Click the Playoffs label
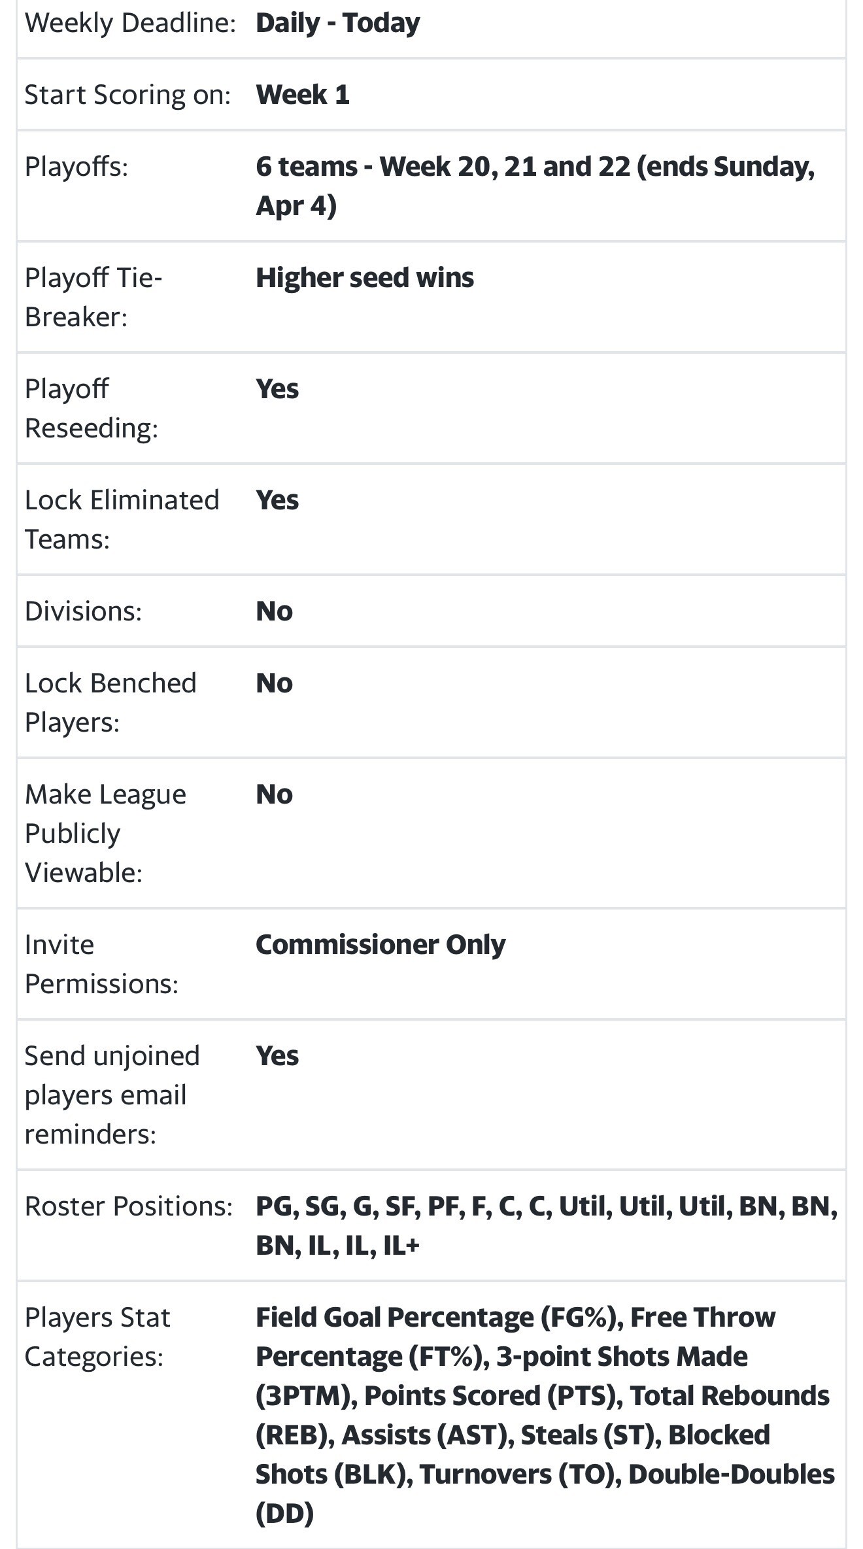863x1549 pixels. pyautogui.click(x=76, y=167)
